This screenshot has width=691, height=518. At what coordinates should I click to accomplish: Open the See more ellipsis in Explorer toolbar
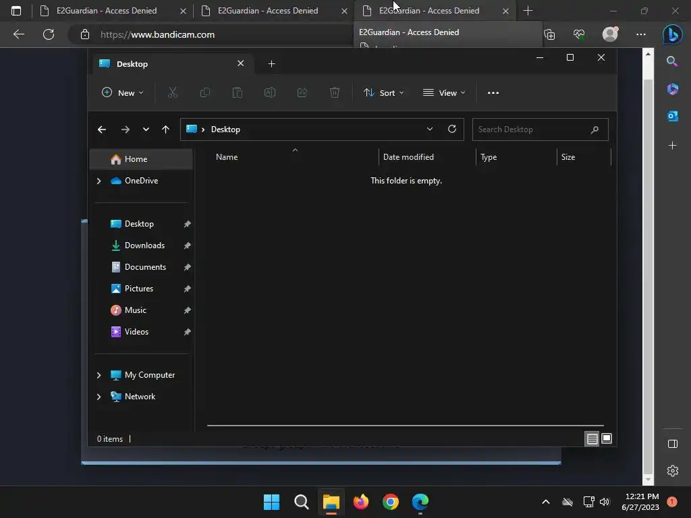coord(493,93)
